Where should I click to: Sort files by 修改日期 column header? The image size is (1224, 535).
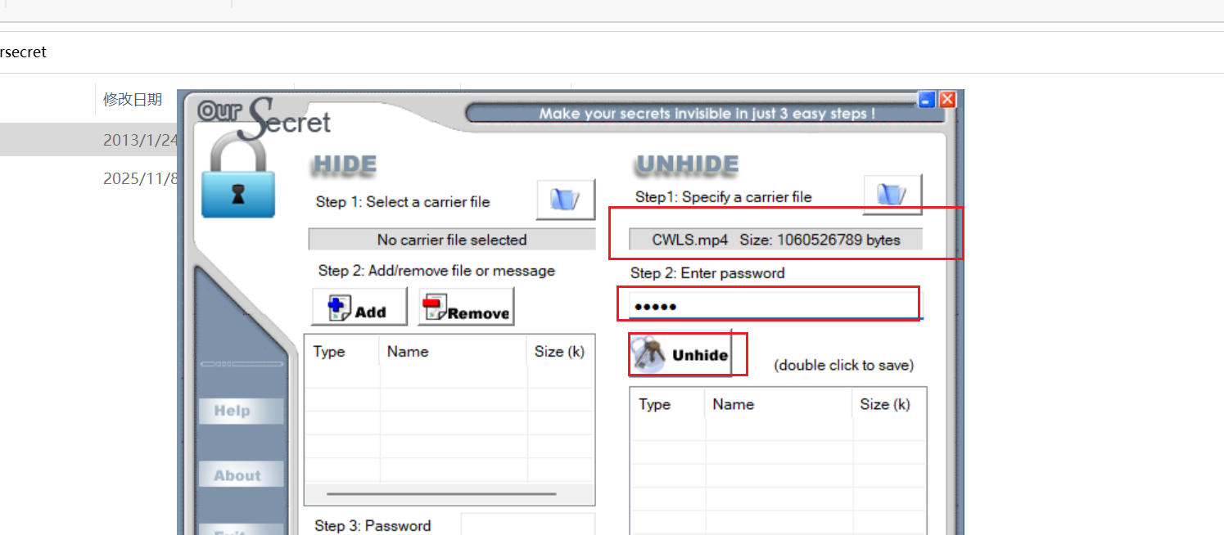[x=133, y=100]
